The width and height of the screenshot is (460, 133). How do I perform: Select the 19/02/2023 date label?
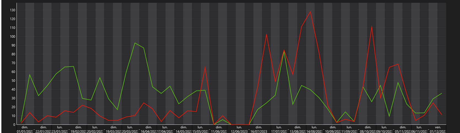point(79,131)
